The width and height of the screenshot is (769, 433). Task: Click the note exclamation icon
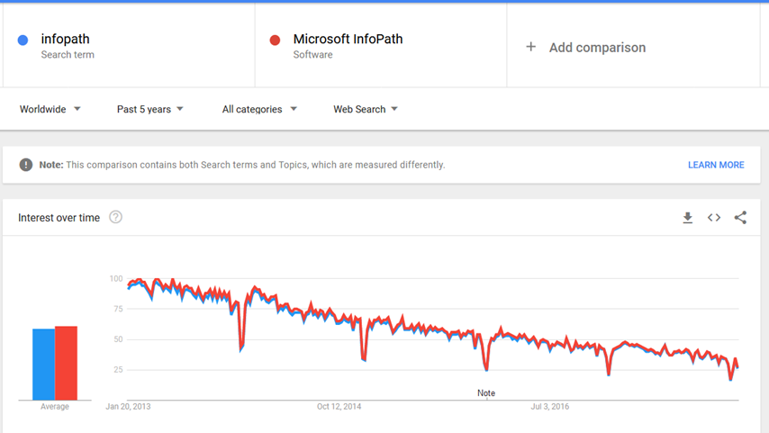click(x=26, y=165)
